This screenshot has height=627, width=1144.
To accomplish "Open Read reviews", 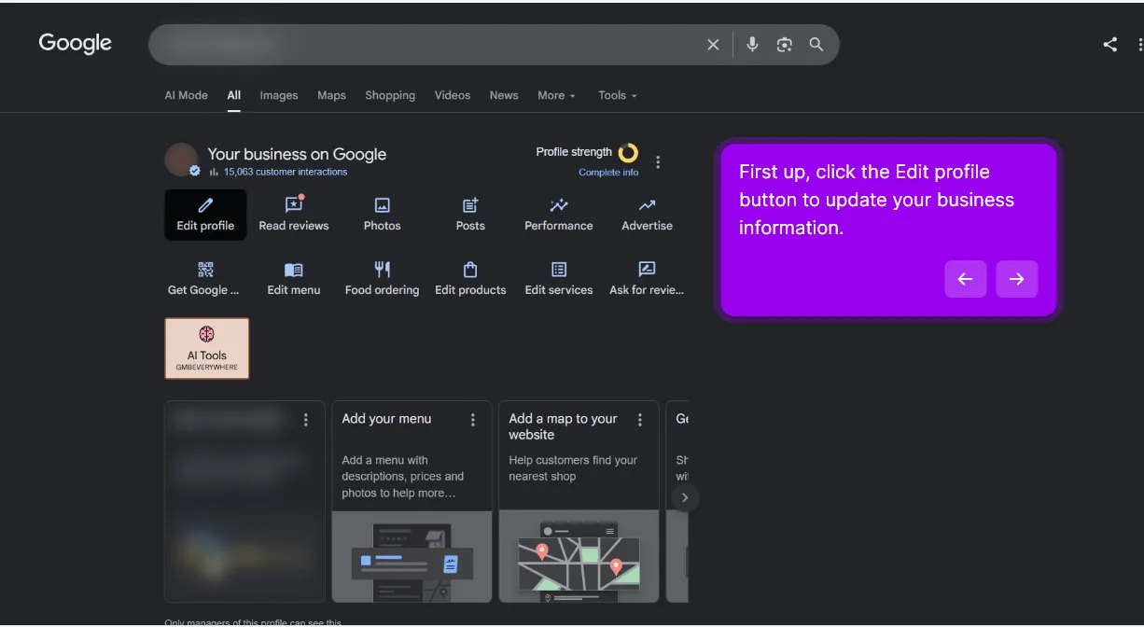I will 294,215.
